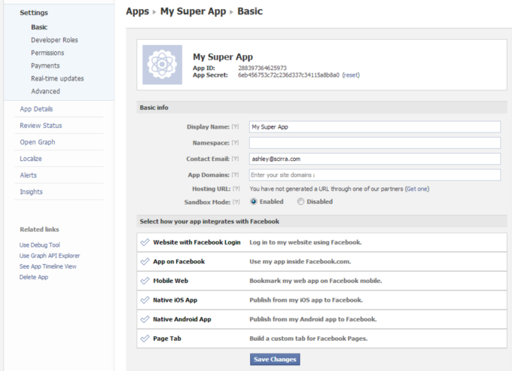Screen dimensions: 512x371
Task: Click the Display Name input field
Action: [375, 127]
